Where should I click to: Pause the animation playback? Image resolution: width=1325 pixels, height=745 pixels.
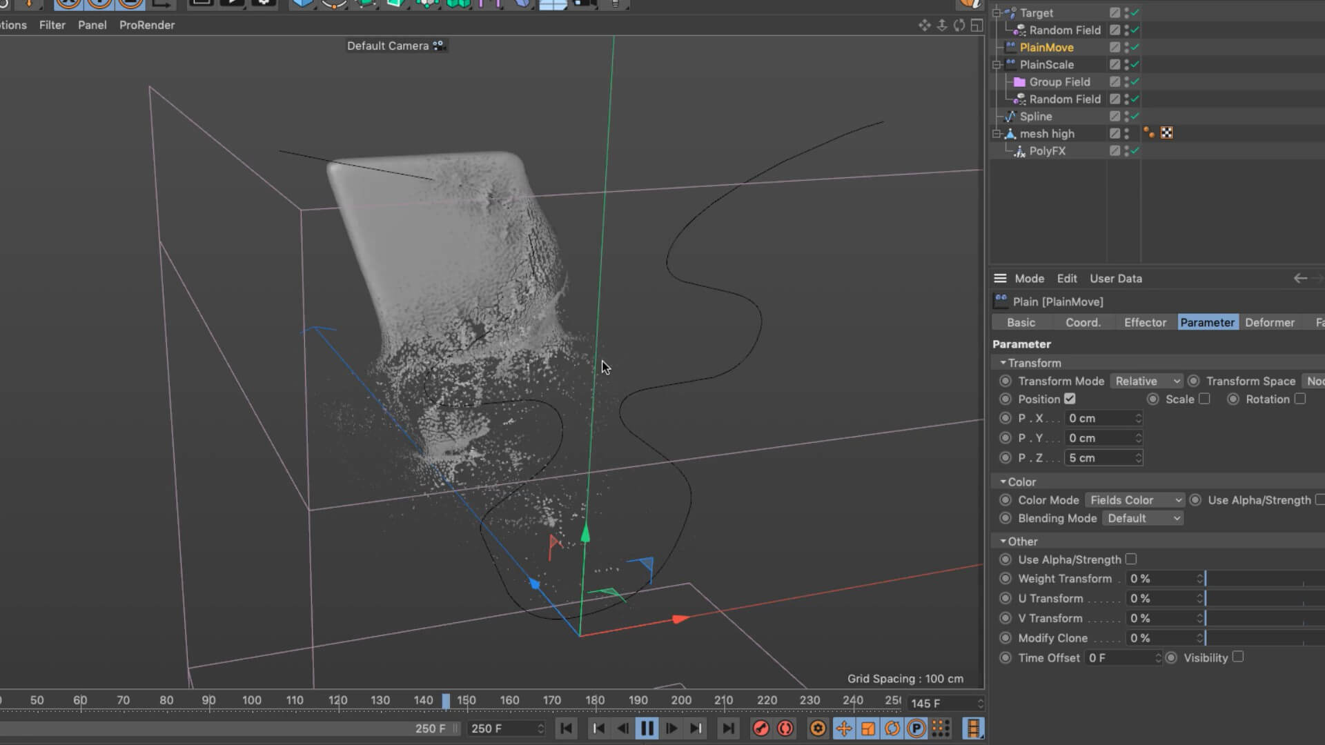click(647, 728)
